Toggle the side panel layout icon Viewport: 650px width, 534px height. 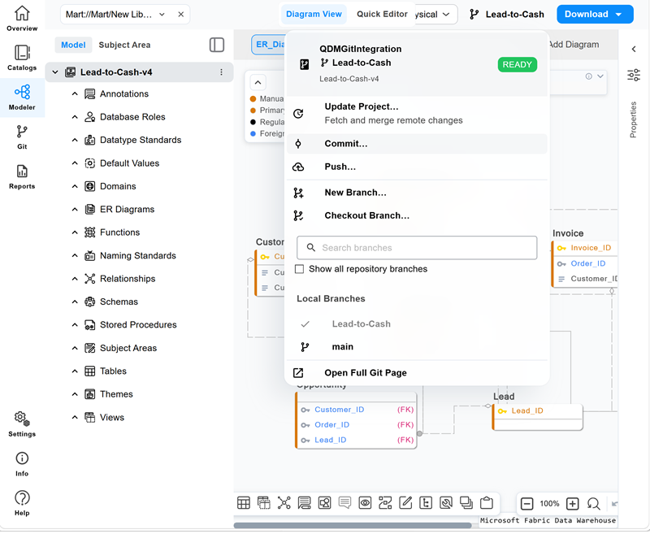[x=217, y=45]
